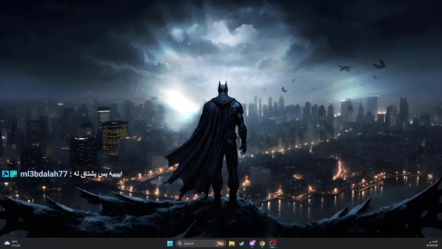Open the weather widget showing 24°C Cloudy
442x249 pixels.
point(12,243)
